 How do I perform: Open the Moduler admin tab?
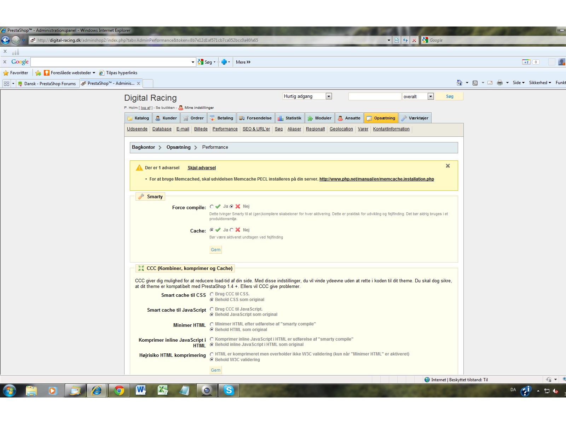(319, 118)
